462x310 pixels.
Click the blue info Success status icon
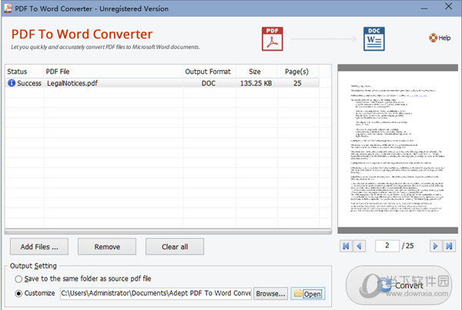point(12,83)
